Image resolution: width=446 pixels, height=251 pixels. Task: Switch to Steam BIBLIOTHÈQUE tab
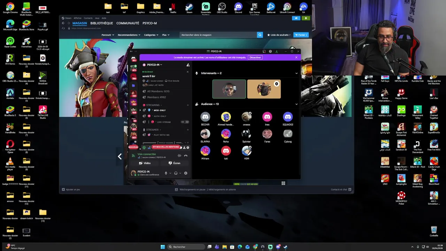coord(101,23)
